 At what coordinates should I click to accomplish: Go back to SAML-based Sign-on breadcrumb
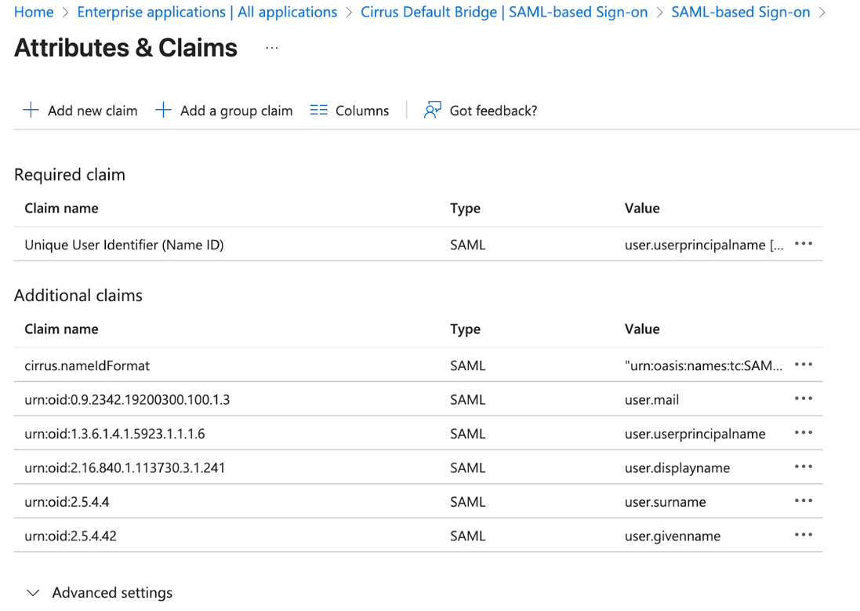pyautogui.click(x=740, y=13)
